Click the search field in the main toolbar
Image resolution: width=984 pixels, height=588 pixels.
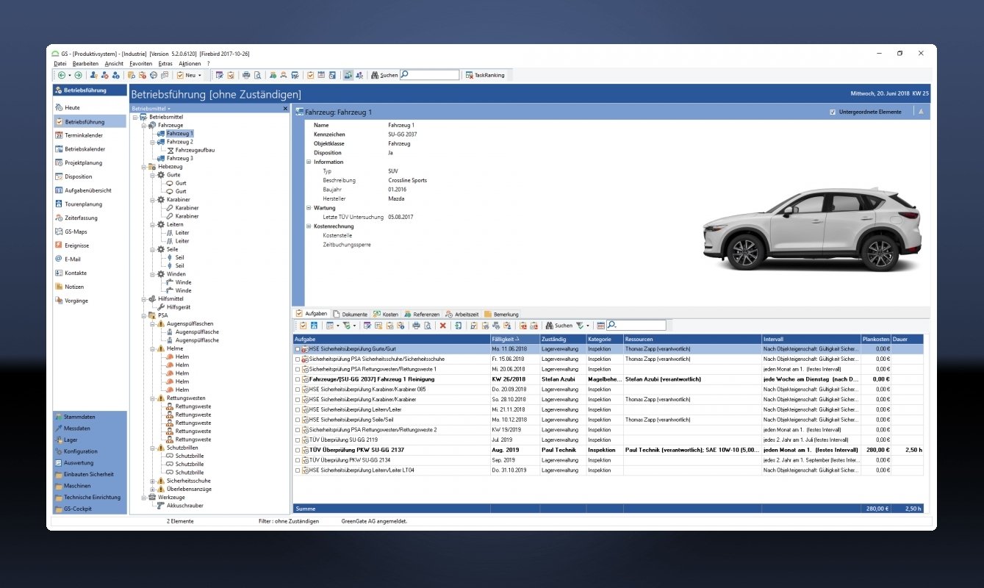[431, 75]
